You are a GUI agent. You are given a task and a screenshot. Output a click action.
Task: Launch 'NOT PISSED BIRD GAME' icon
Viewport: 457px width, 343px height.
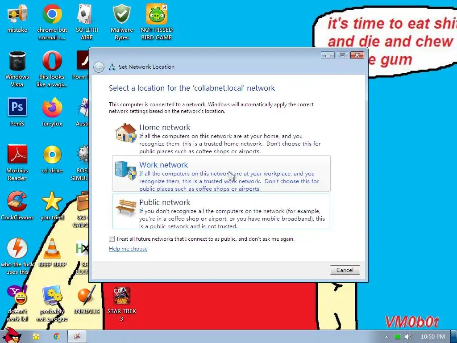tap(156, 22)
